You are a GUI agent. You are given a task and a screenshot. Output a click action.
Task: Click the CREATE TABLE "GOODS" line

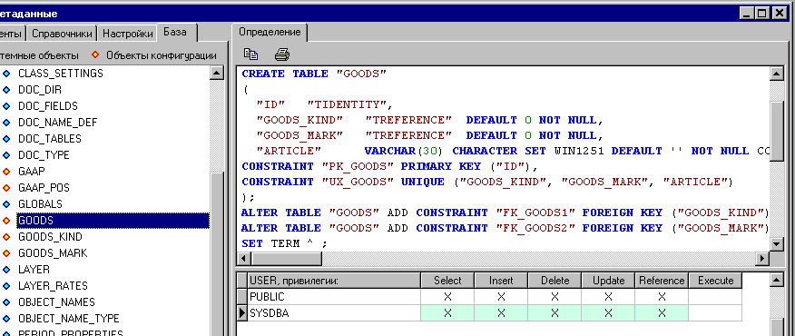tap(314, 74)
